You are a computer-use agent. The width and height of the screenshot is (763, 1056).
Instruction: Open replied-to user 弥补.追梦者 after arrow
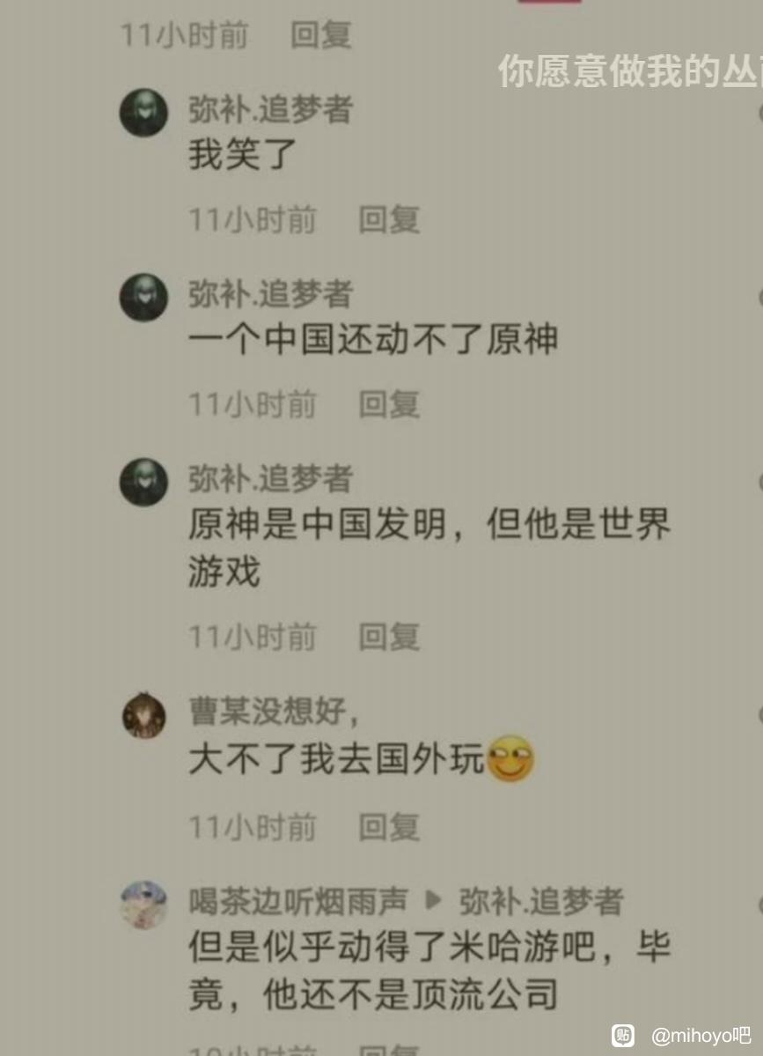coord(541,901)
